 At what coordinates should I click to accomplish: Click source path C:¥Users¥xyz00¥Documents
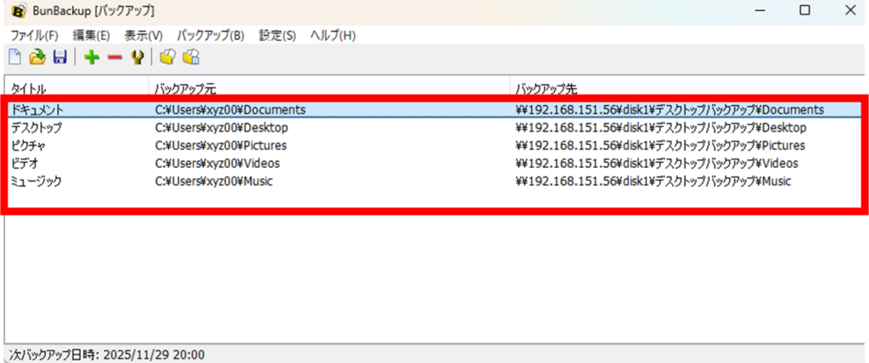point(231,109)
